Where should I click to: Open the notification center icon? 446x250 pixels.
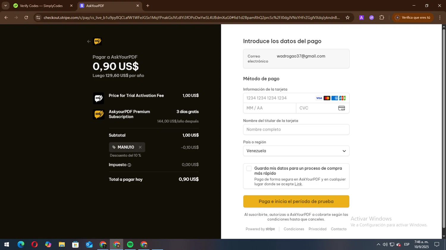coord(437,244)
